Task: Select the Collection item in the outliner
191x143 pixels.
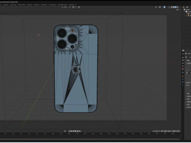Action: (x=189, y=12)
